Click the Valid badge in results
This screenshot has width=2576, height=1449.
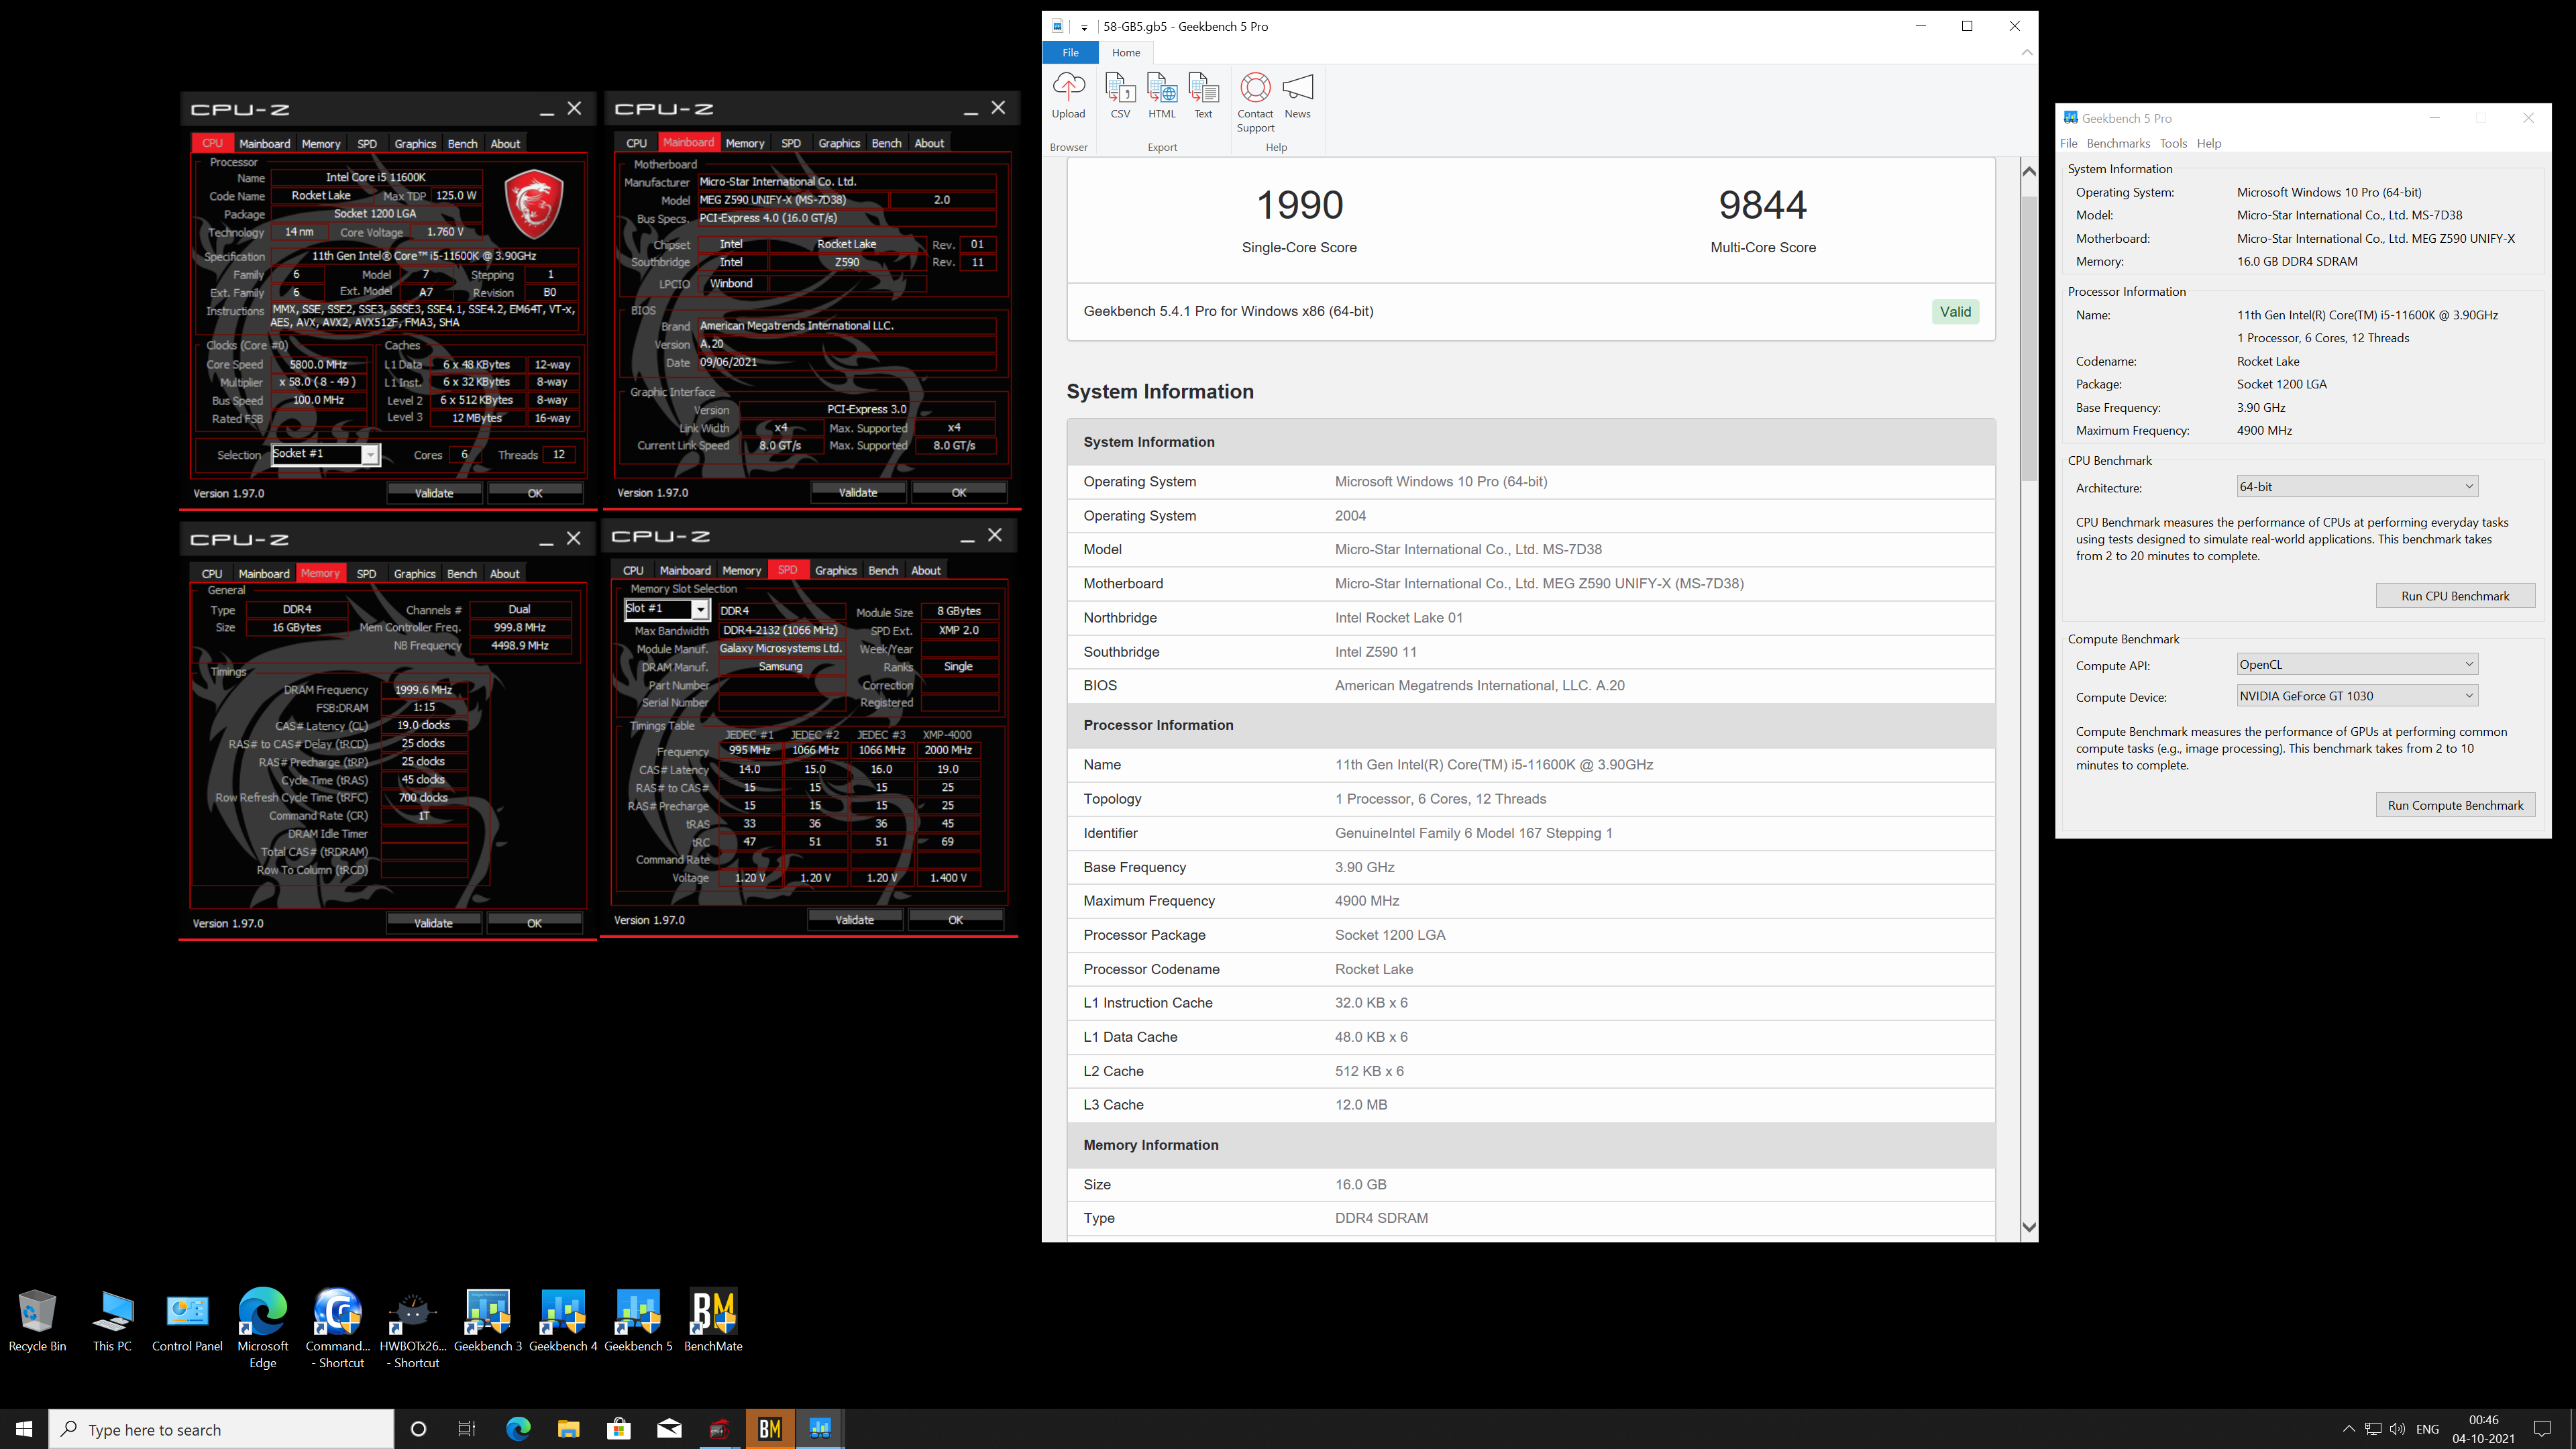(x=1955, y=311)
